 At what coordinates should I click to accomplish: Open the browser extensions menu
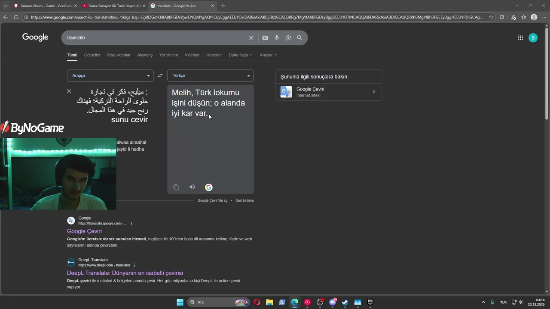click(502, 17)
